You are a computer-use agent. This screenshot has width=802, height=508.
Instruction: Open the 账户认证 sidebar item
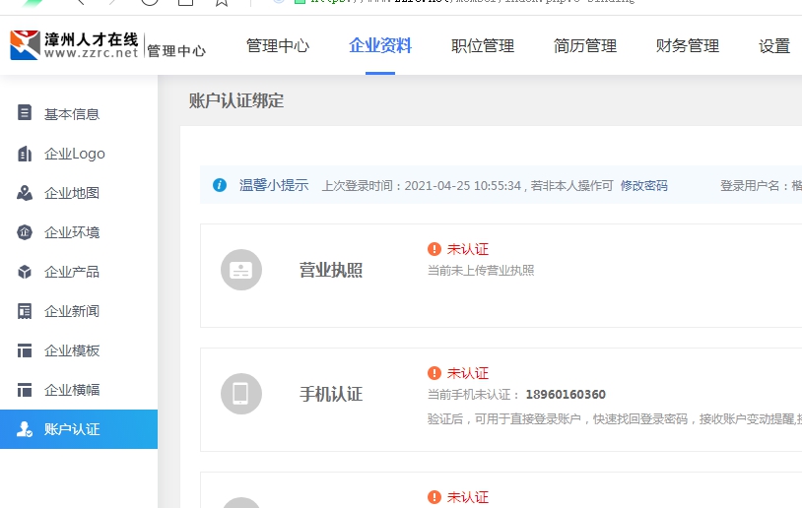tap(72, 429)
